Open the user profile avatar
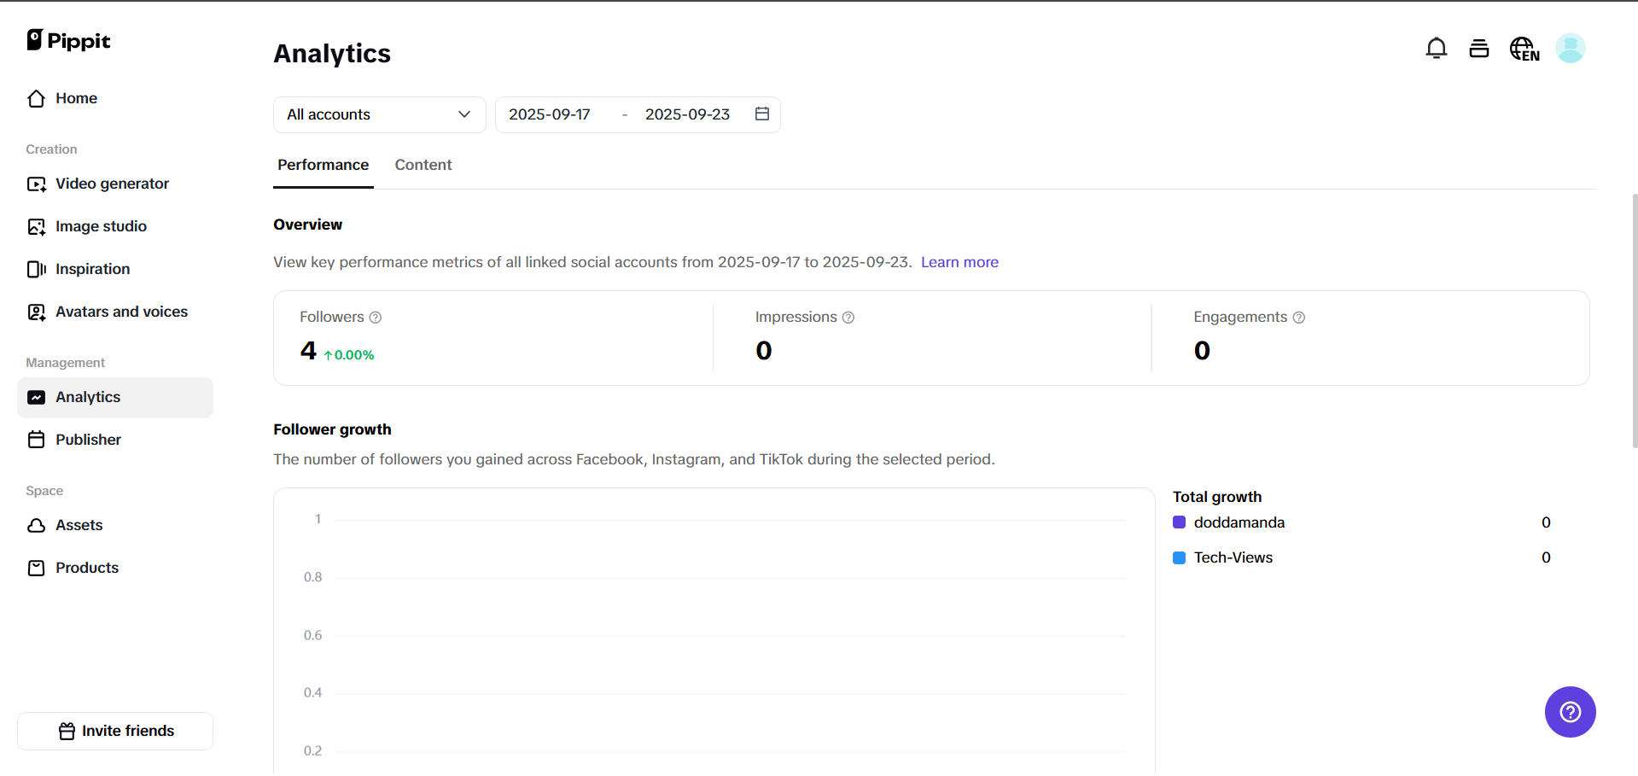The image size is (1638, 776). [1570, 49]
